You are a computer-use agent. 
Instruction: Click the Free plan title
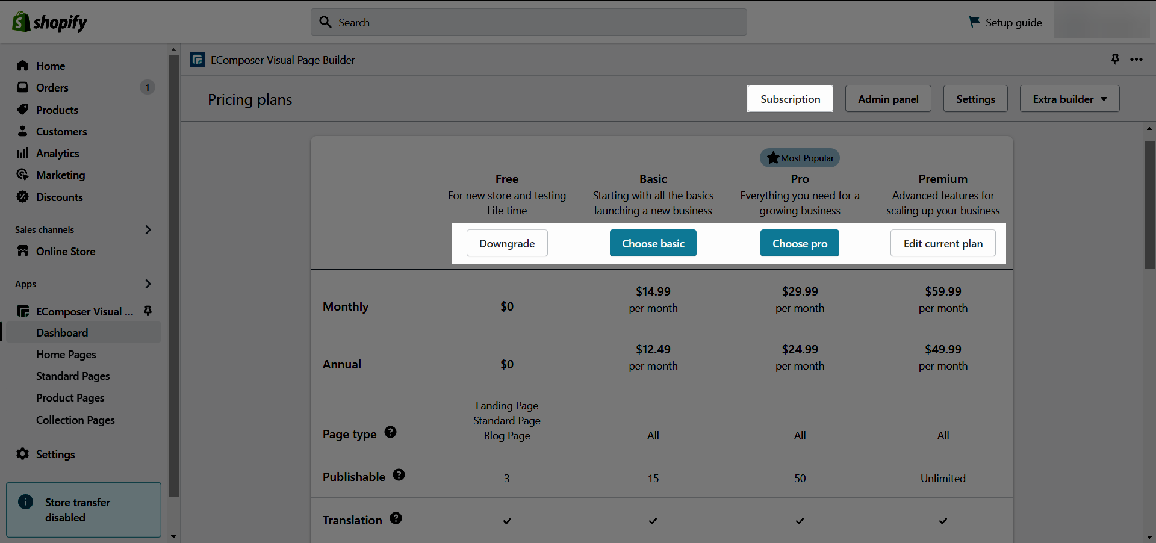click(507, 179)
